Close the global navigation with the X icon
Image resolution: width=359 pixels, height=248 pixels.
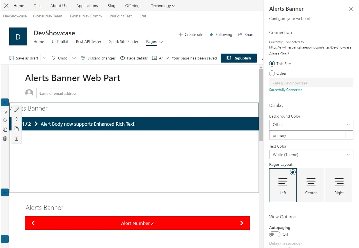tap(6, 6)
